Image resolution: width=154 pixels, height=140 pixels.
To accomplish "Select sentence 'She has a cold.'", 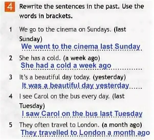I will tap(40, 58).
